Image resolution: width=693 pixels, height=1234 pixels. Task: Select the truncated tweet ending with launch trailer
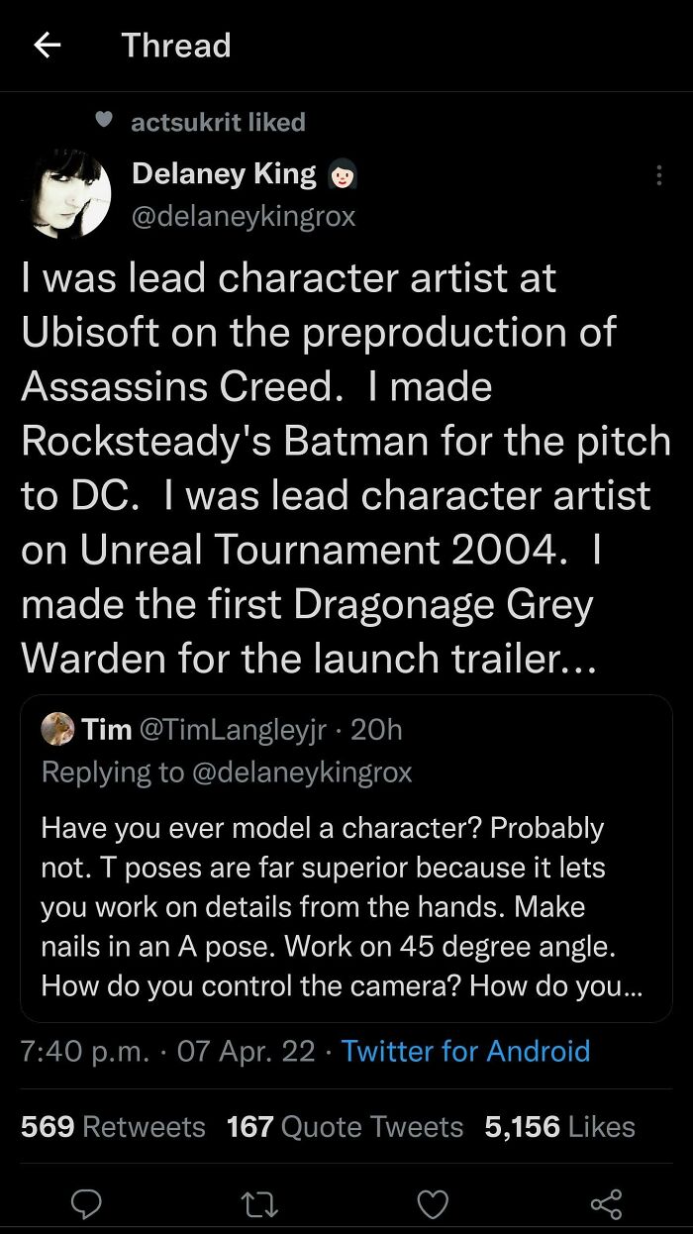(x=346, y=465)
